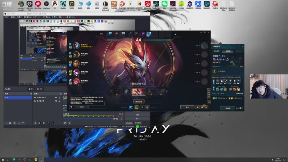Viewport: 288px width, 162px height.
Task: Click the first recommended item icon in helper
Action: (x=217, y=89)
